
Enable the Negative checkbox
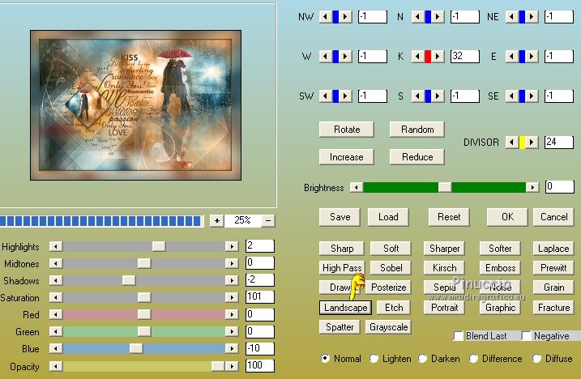click(x=526, y=336)
